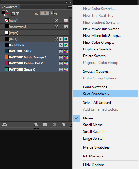Select the PANTONE 548 C swatch row
The height and width of the screenshot is (169, 139).
[x=35, y=51]
